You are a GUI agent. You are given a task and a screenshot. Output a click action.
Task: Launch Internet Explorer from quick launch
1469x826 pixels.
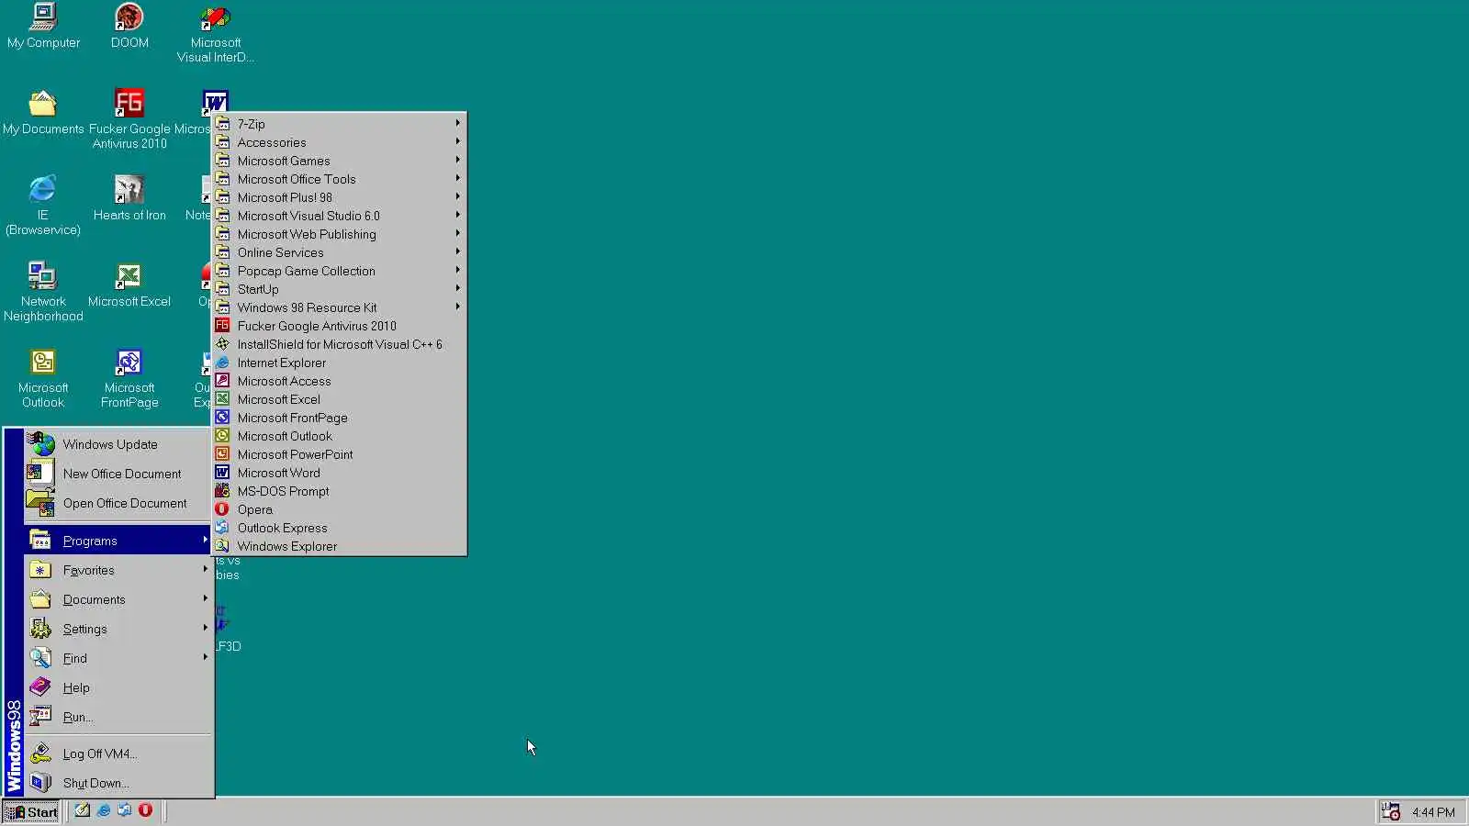point(104,810)
